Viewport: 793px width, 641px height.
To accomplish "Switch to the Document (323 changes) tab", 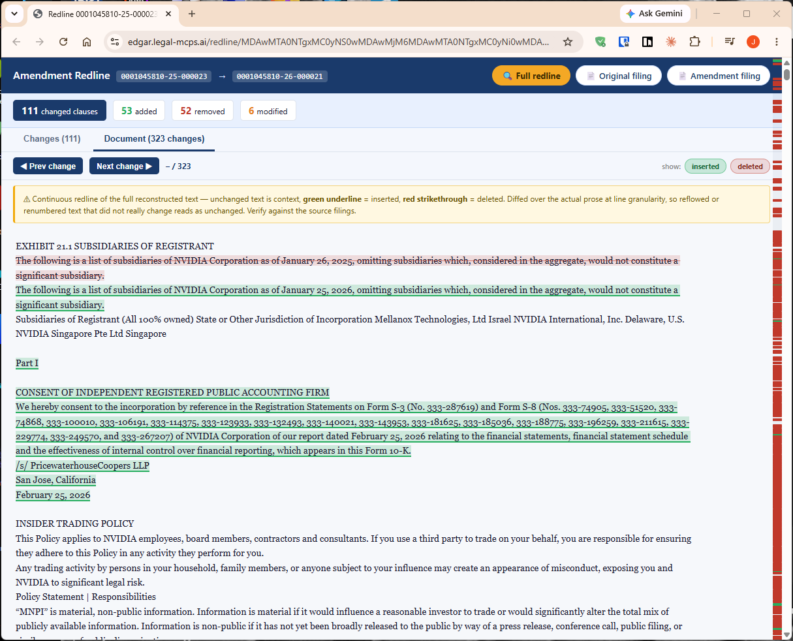I will pos(154,138).
